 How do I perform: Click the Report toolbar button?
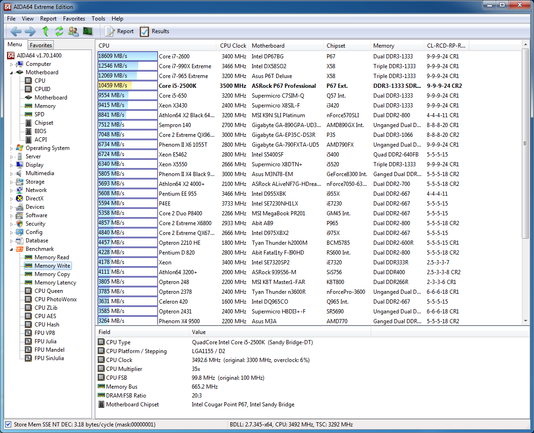point(119,31)
